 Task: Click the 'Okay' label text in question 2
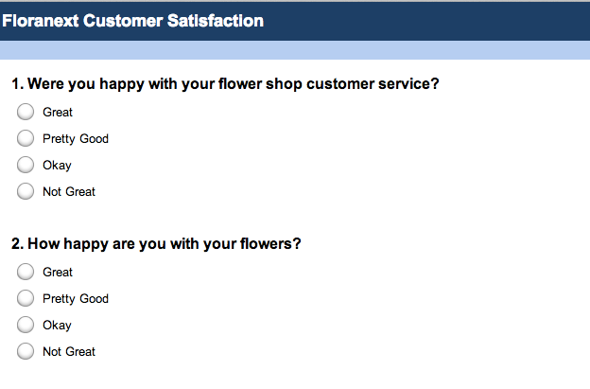(x=57, y=326)
